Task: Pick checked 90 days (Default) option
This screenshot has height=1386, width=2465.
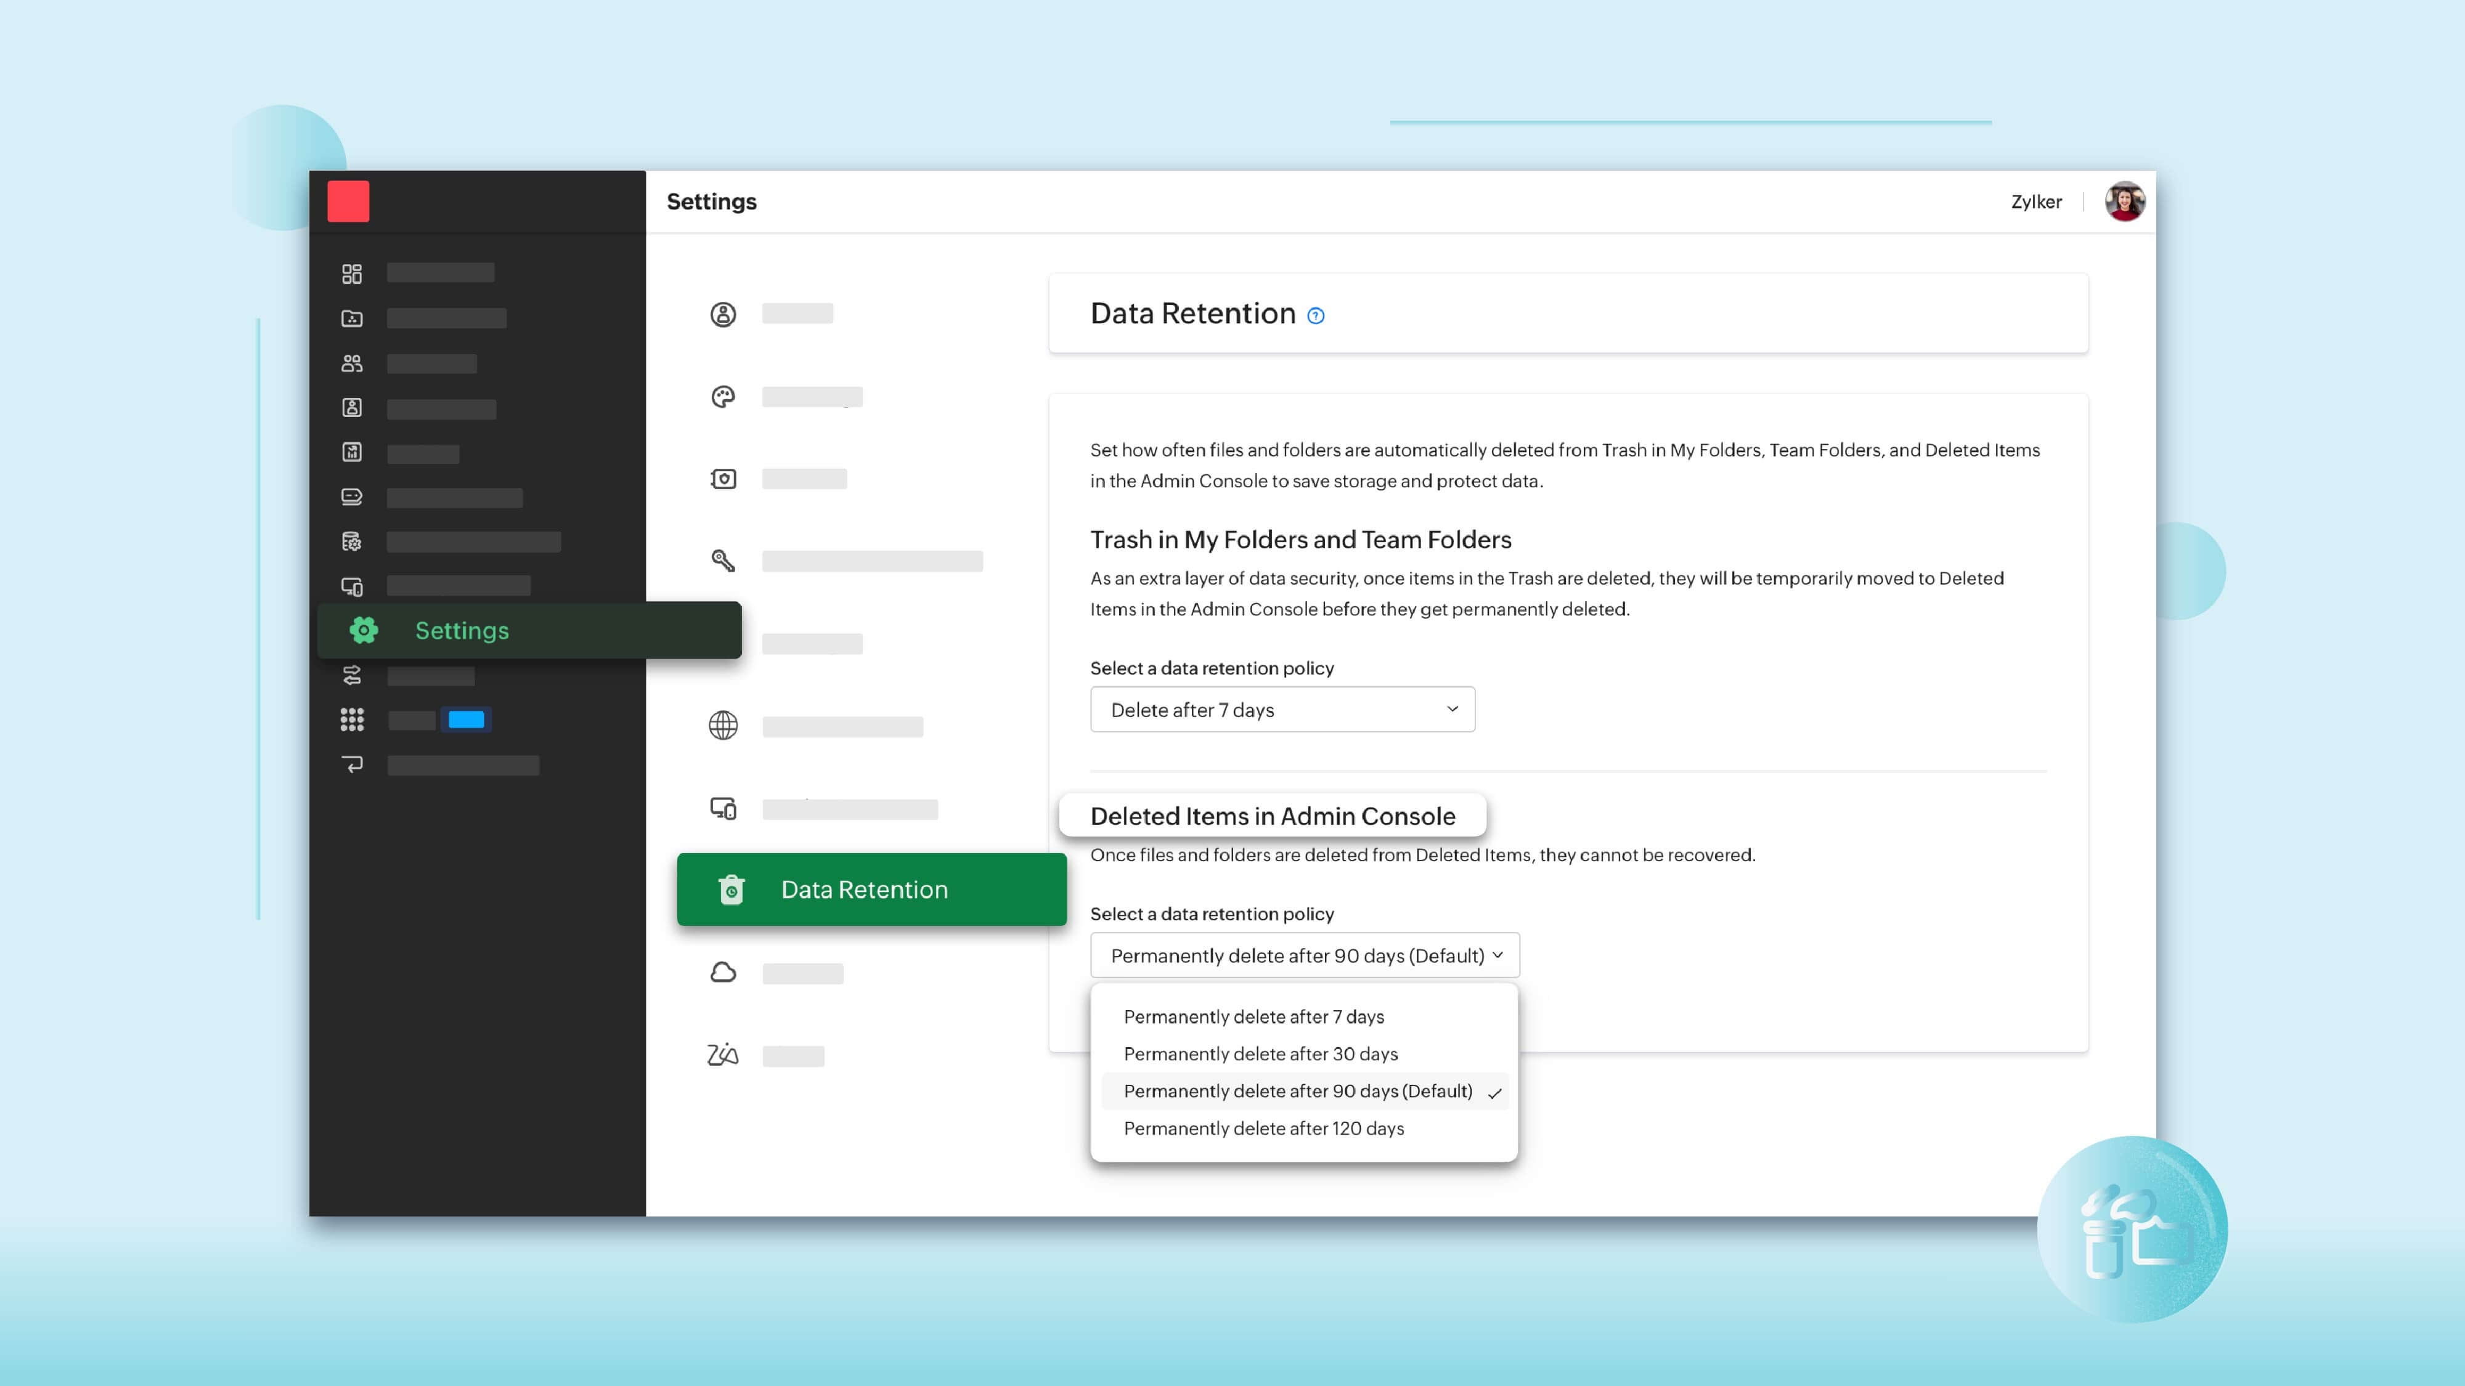Action: (1298, 1092)
